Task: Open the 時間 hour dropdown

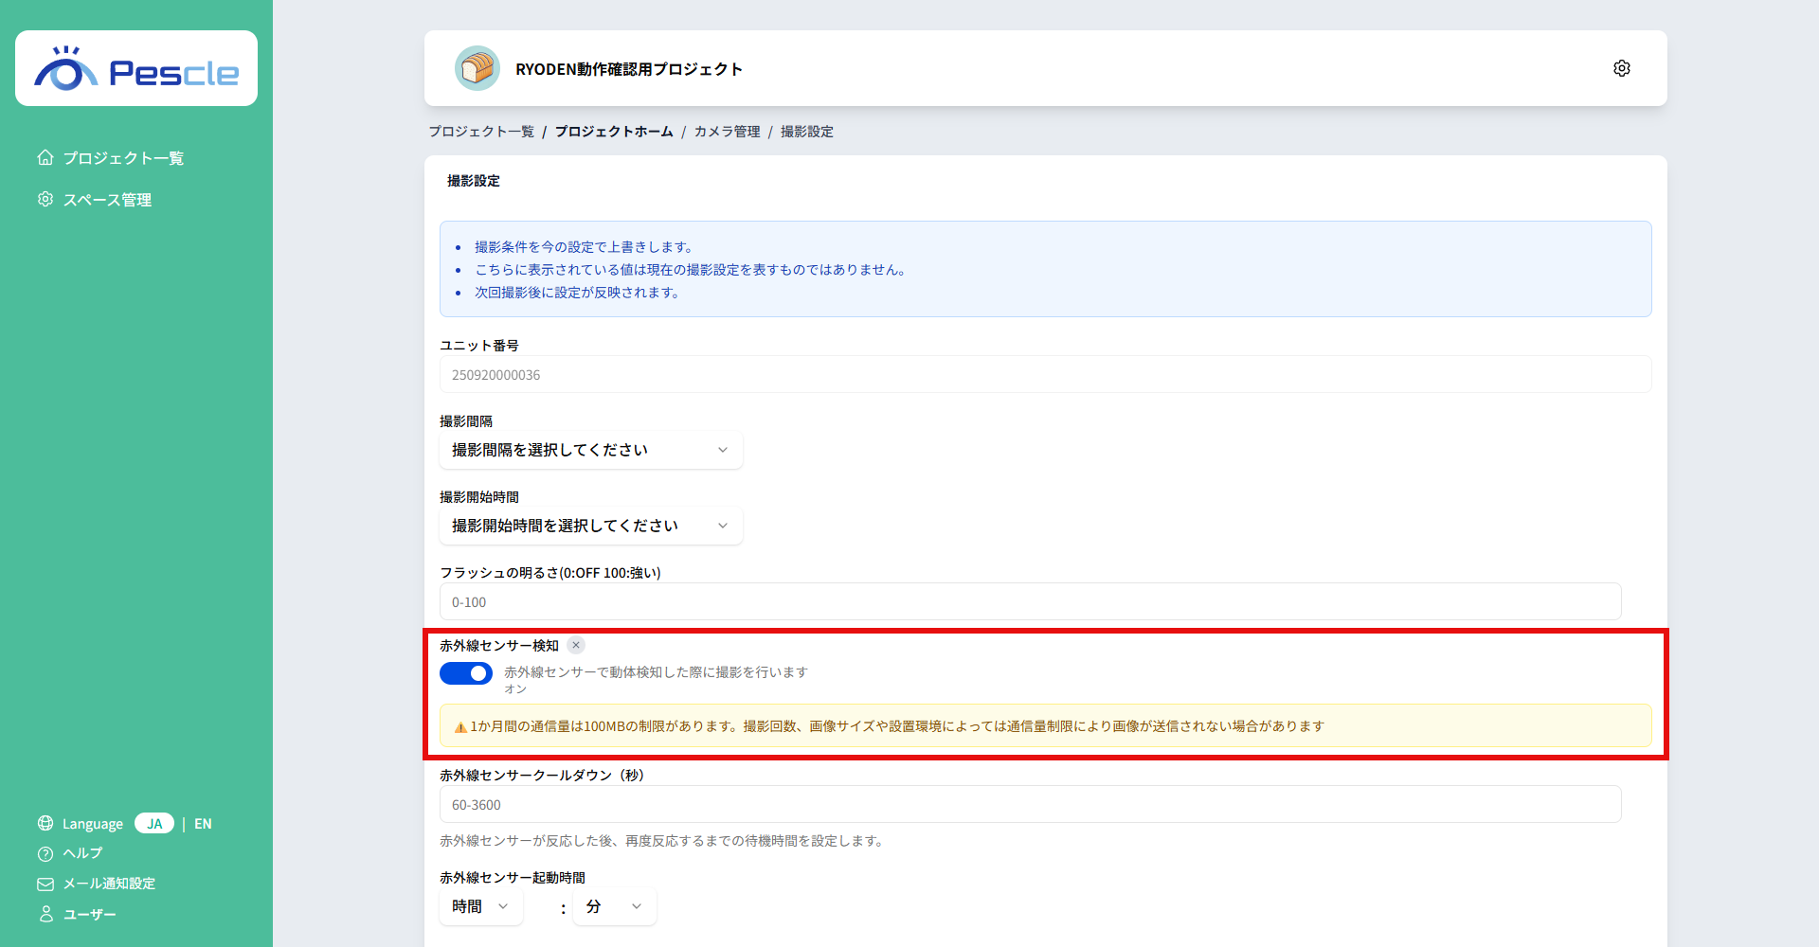Action: click(481, 906)
